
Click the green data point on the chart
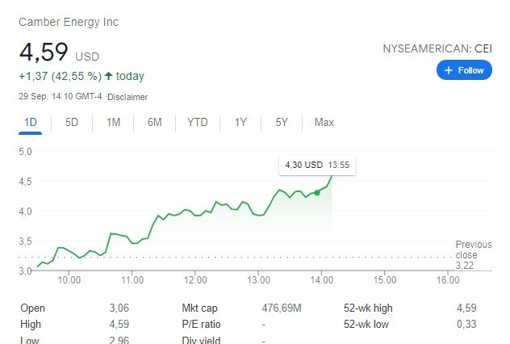(x=317, y=192)
